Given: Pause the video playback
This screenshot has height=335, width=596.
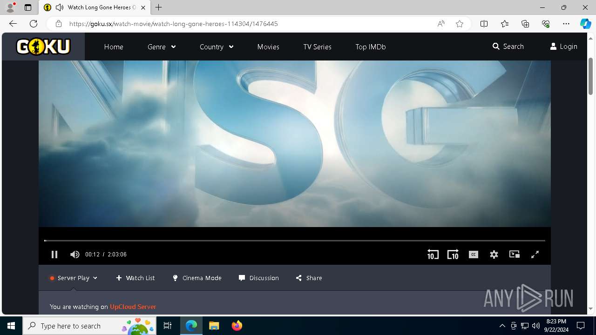Looking at the screenshot, I should [54, 255].
